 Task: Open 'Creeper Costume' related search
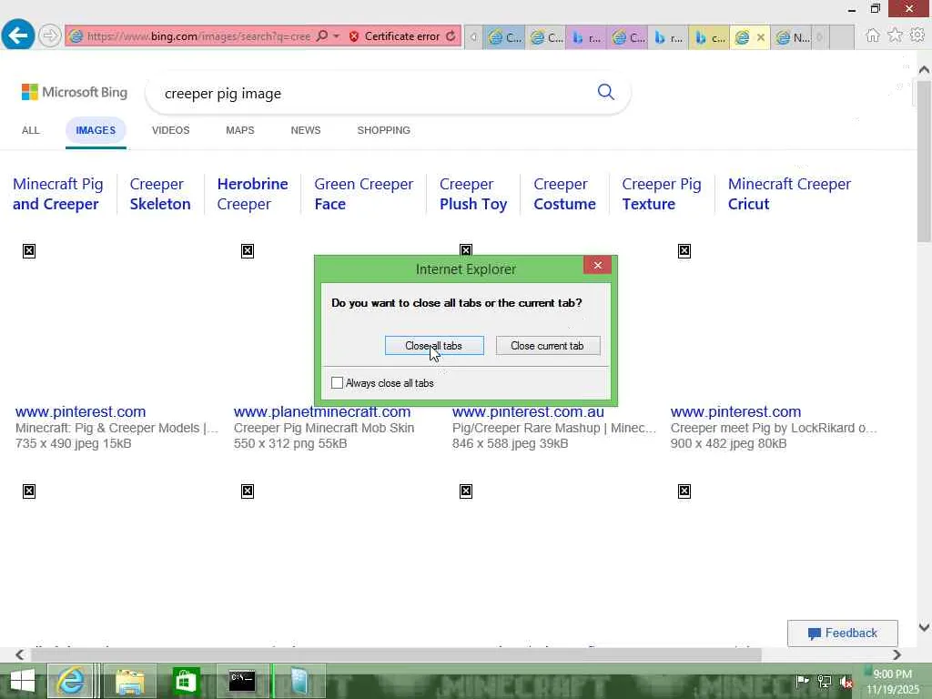coord(564,194)
